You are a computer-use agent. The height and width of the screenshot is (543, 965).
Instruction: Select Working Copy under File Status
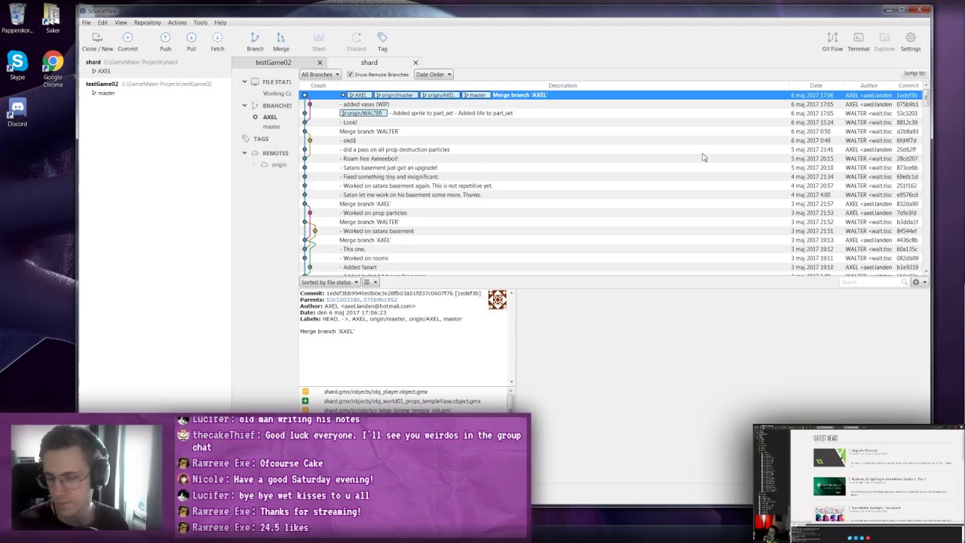(277, 94)
